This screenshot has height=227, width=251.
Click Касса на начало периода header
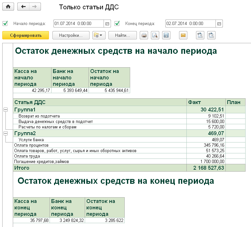(32, 77)
